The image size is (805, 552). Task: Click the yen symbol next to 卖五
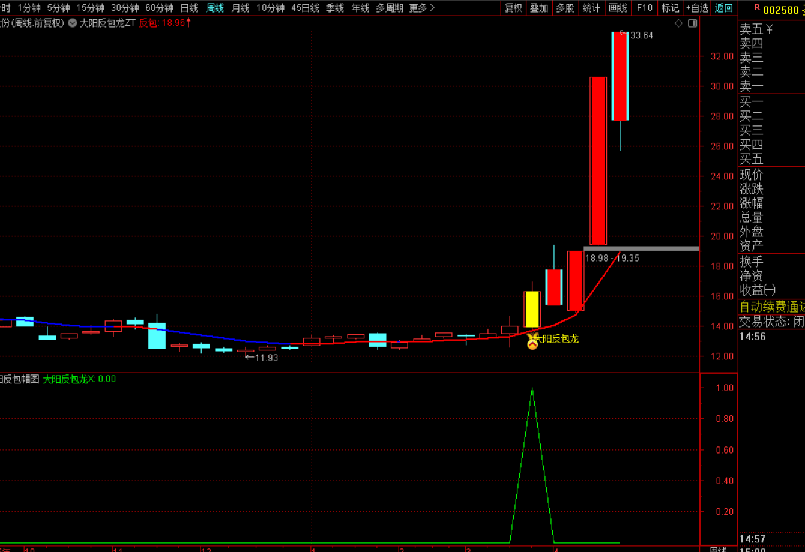(x=769, y=29)
